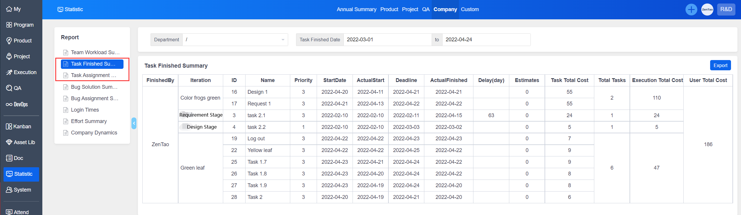
Task: Click the blue plus quick-create icon
Action: click(x=691, y=9)
